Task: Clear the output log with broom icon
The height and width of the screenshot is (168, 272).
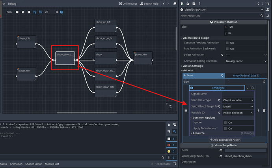Action: 169,124
